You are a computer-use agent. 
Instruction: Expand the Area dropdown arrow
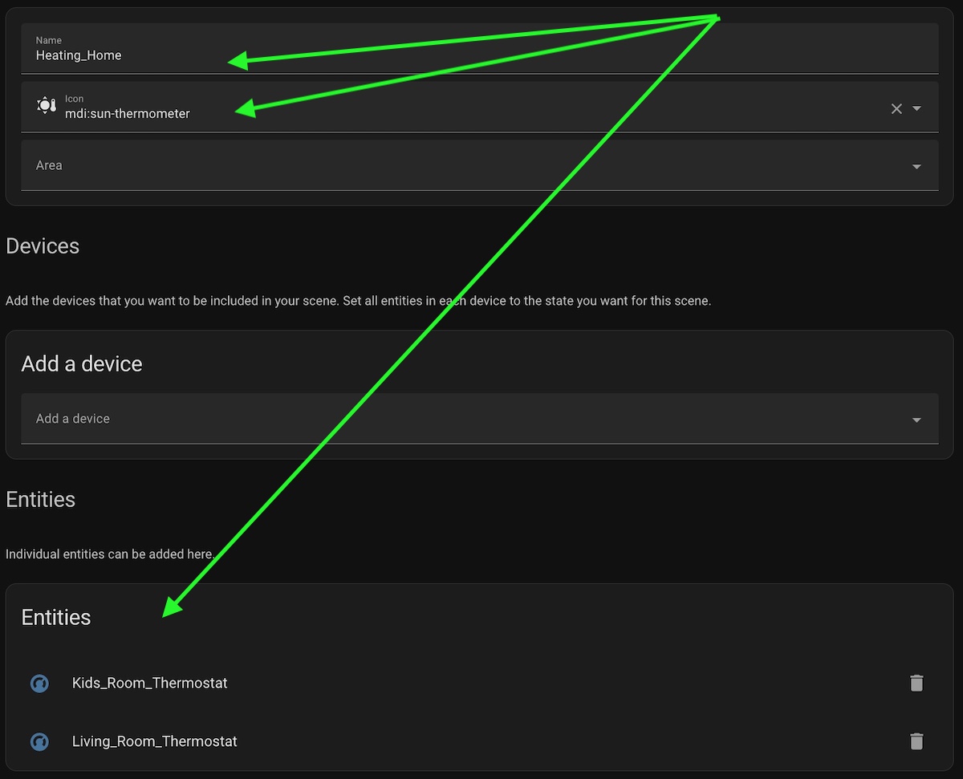tap(916, 167)
